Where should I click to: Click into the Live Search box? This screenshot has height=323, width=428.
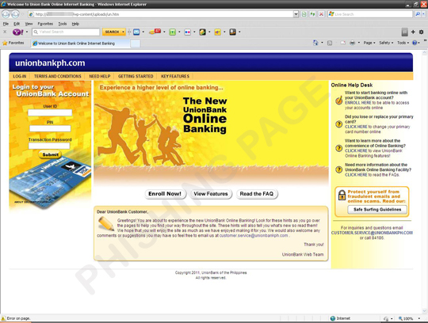coord(370,14)
